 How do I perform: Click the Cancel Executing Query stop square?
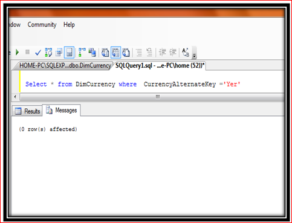27,52
